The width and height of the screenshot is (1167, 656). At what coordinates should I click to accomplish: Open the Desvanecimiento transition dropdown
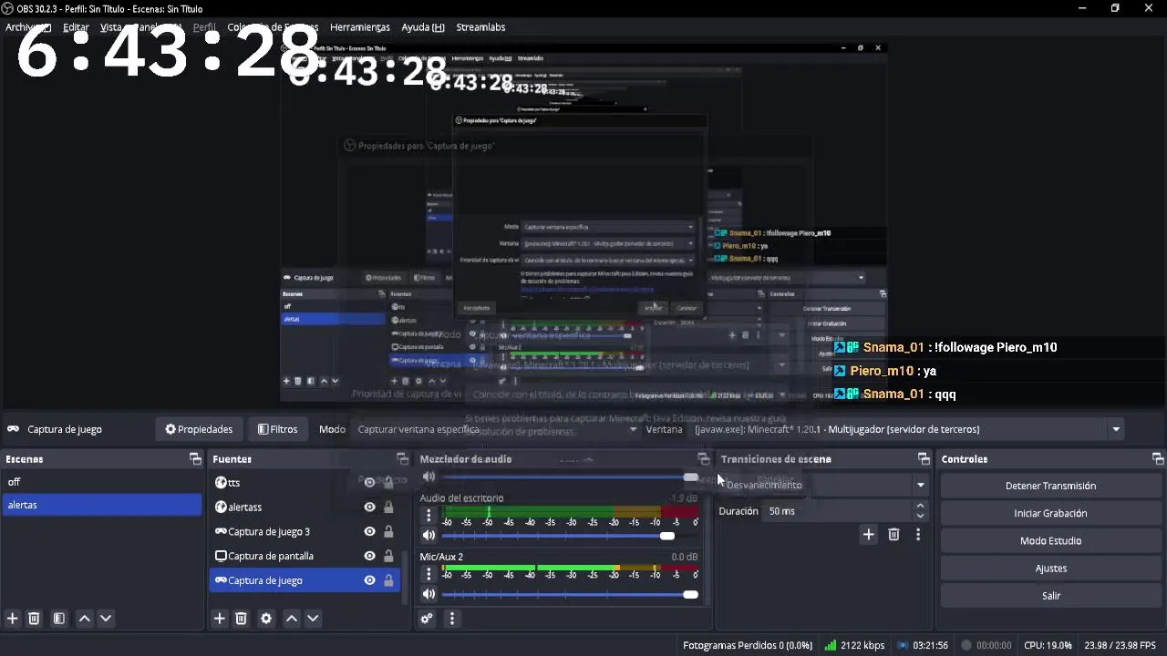823,485
